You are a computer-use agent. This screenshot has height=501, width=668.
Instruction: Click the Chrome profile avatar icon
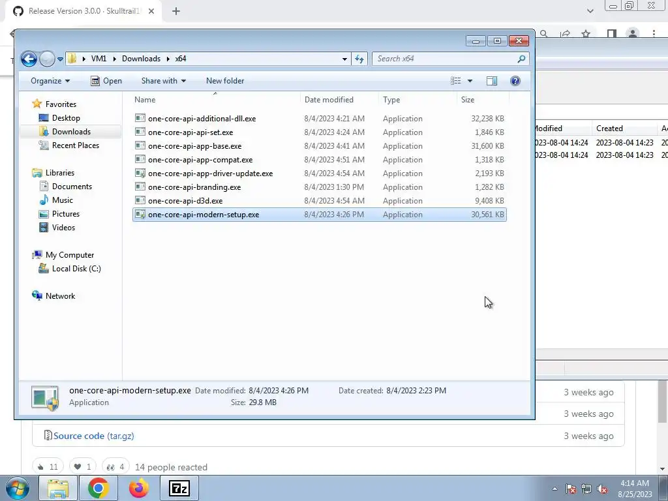coord(633,34)
